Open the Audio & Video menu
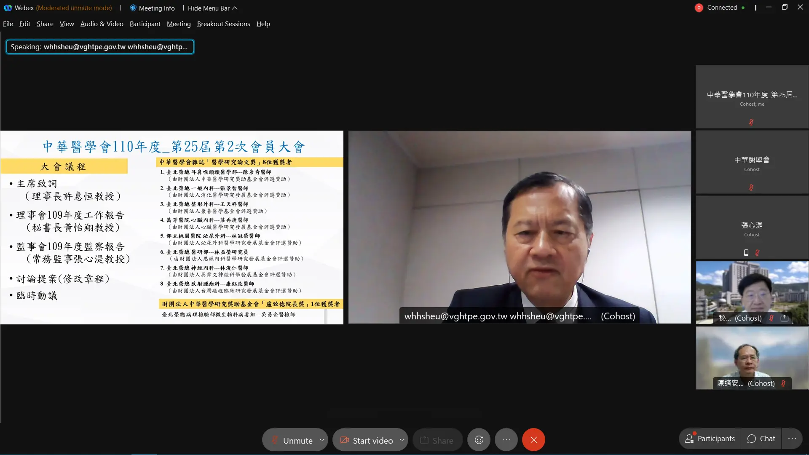The height and width of the screenshot is (455, 809). [x=102, y=24]
